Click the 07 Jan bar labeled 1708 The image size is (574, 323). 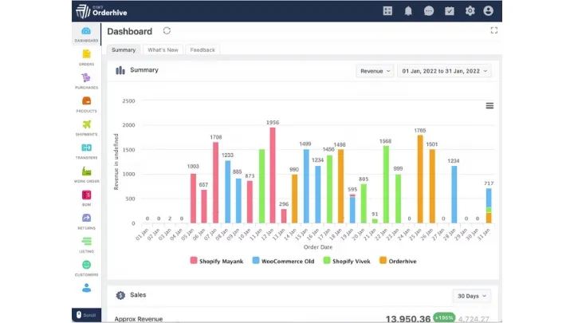215,183
